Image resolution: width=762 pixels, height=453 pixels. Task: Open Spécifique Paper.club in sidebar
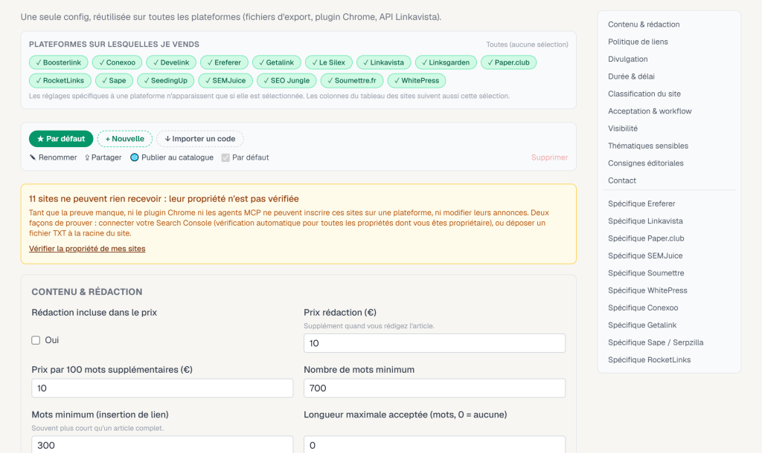(x=646, y=238)
